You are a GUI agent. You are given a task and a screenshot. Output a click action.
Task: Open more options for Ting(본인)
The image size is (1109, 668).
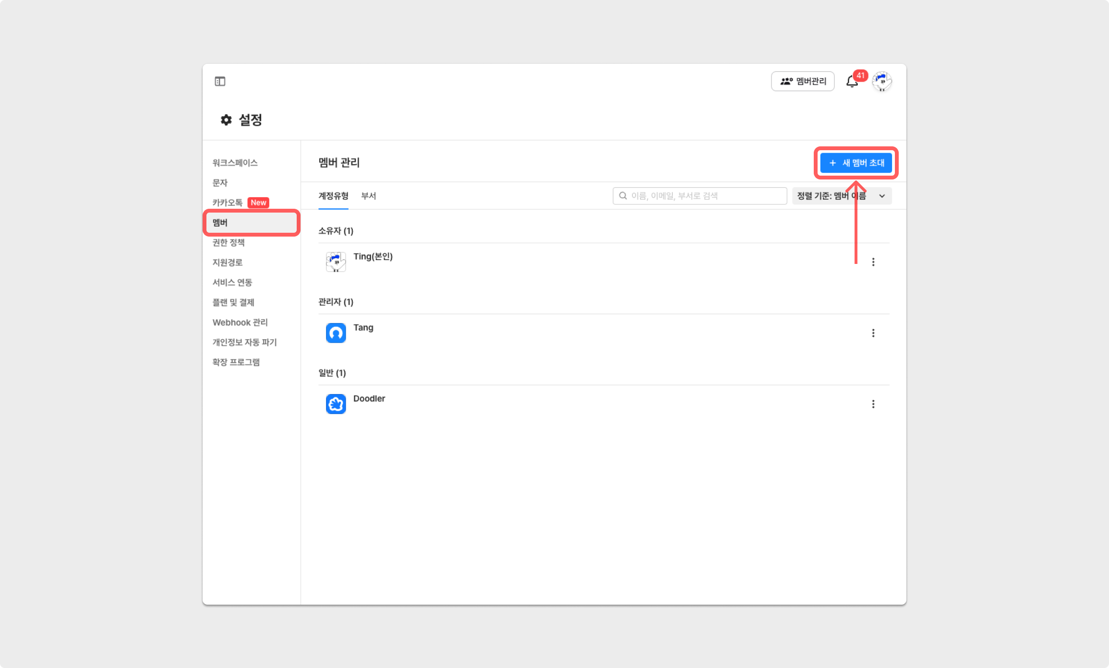(x=873, y=262)
